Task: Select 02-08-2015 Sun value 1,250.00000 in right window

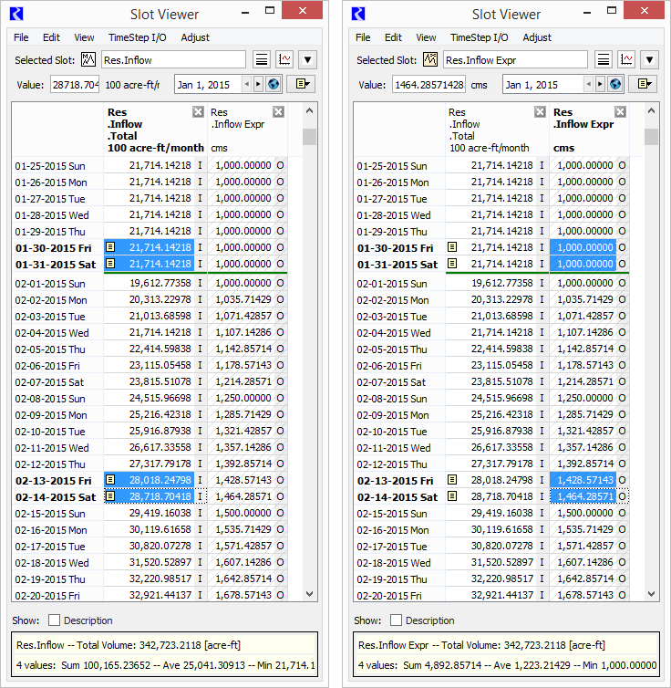Action: [583, 398]
